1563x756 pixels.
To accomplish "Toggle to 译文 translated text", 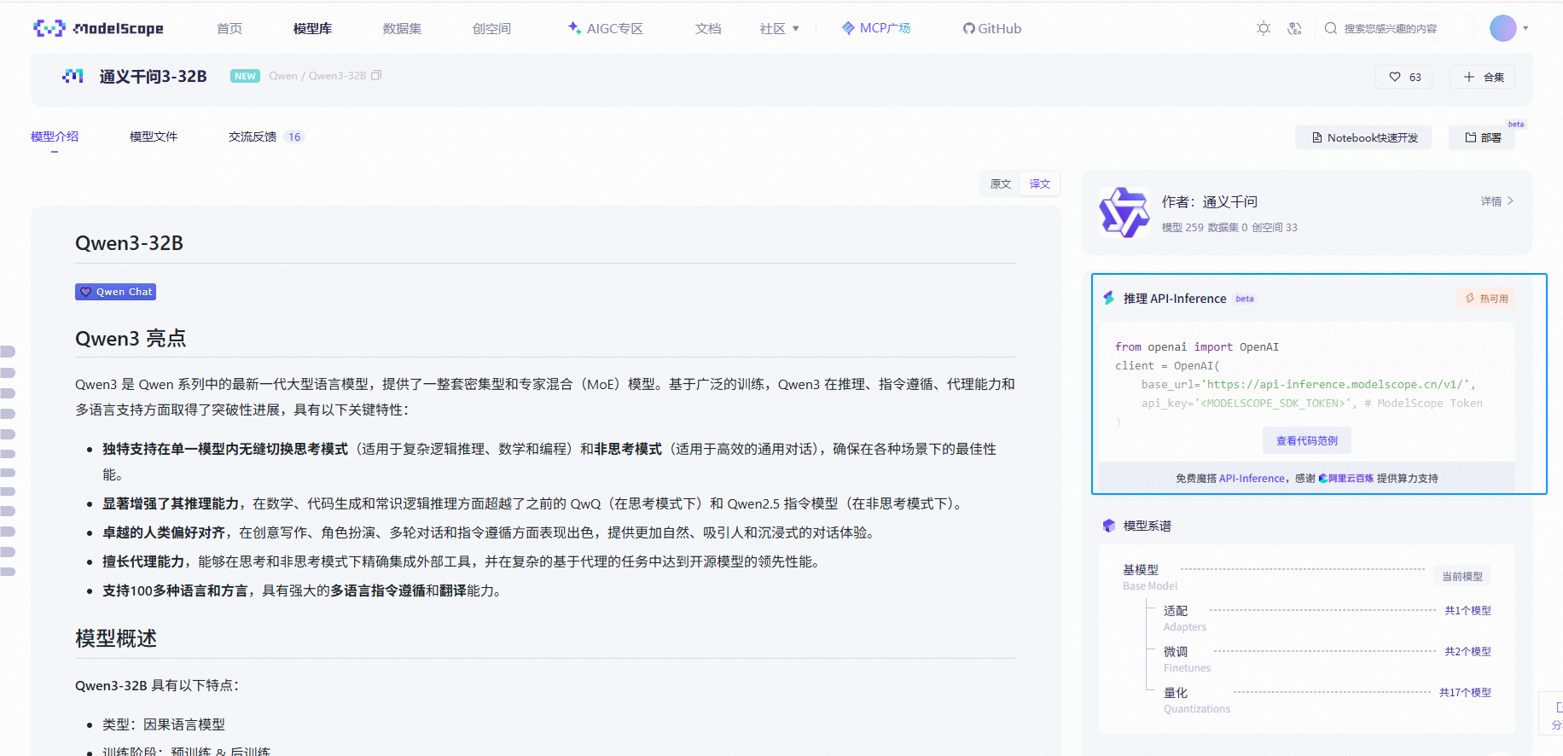I will [x=1040, y=183].
